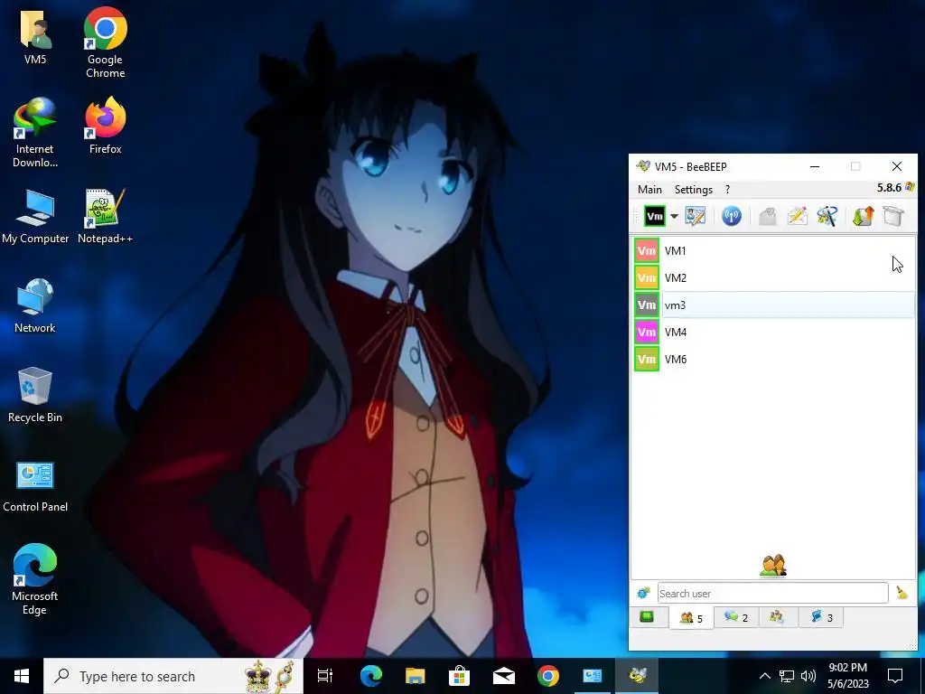Open Mail from the taskbar

[x=504, y=676]
